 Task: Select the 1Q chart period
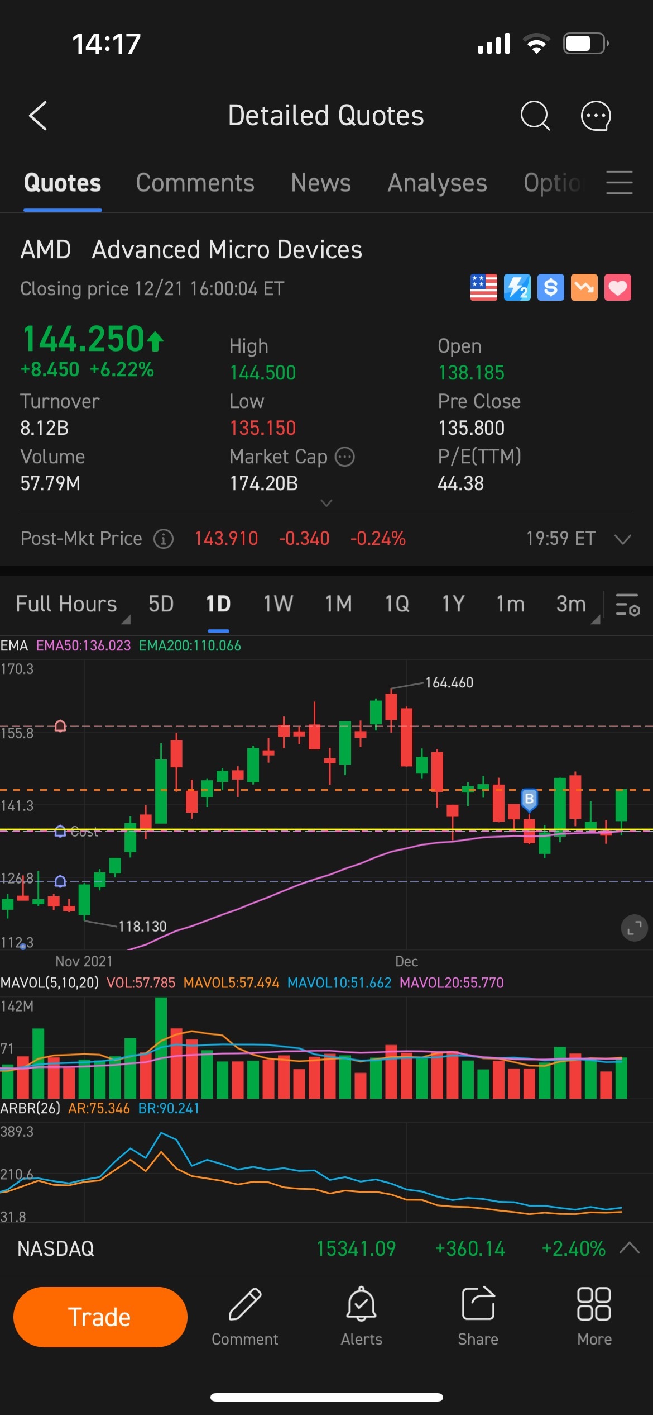point(397,604)
